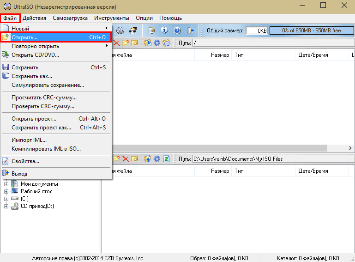The image size is (355, 262).
Task: Select Импорт IML... entry
Action: coord(56,140)
